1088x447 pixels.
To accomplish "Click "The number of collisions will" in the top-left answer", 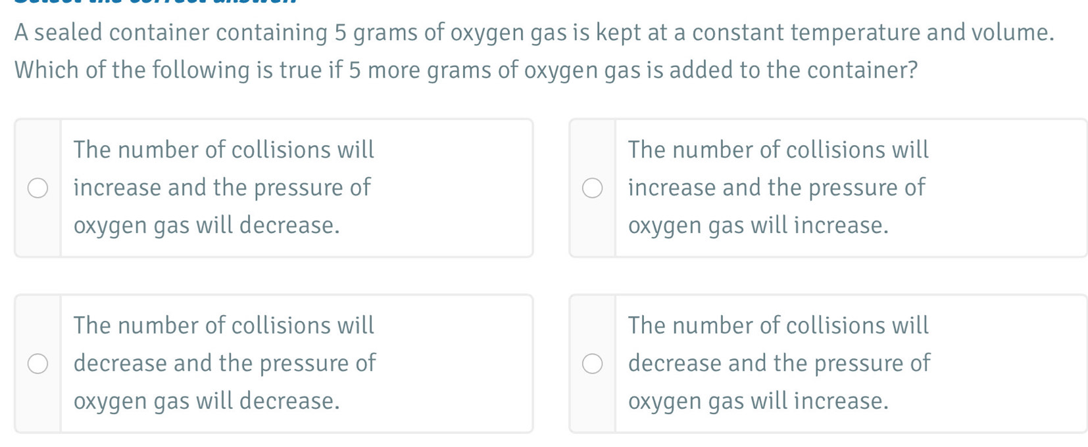I will [224, 150].
